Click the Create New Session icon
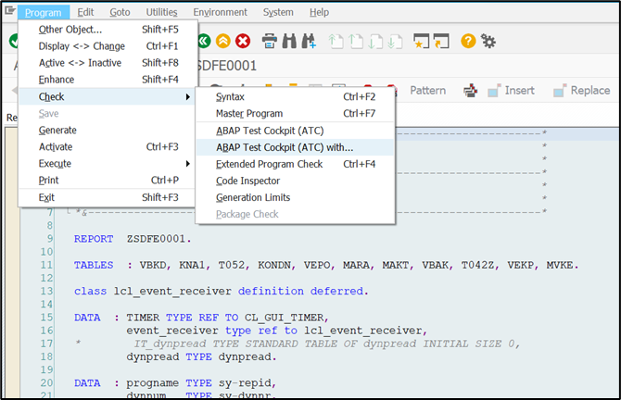621x400 pixels. pyautogui.click(x=421, y=41)
